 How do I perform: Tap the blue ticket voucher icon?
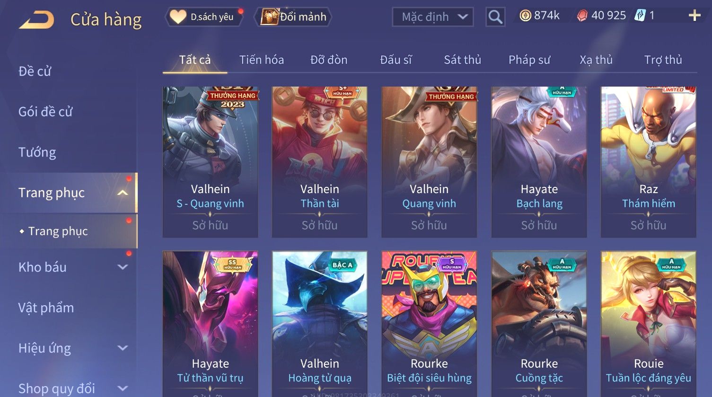640,16
